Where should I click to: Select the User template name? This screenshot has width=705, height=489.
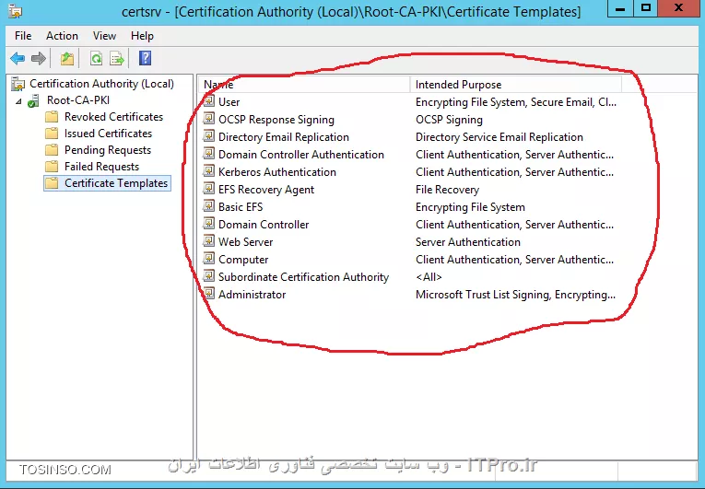tap(229, 102)
